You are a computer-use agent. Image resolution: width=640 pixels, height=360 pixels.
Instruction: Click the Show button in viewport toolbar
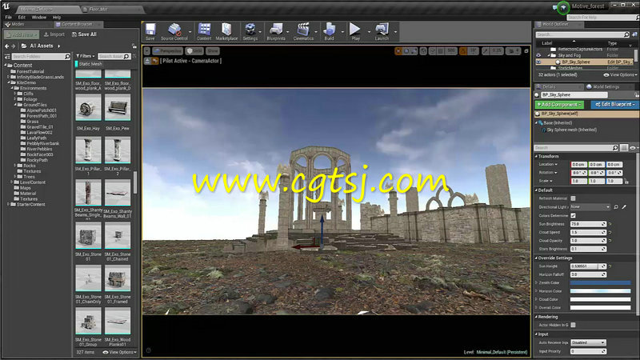coord(213,51)
